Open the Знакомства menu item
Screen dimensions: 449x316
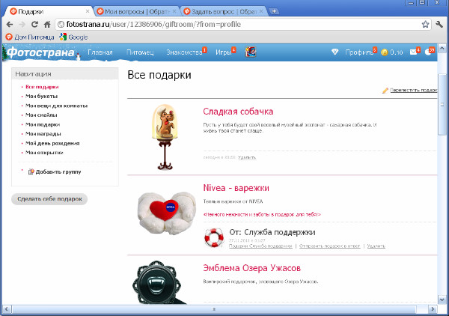point(184,52)
